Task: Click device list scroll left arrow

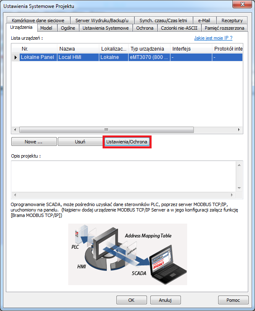Action: tap(15, 130)
